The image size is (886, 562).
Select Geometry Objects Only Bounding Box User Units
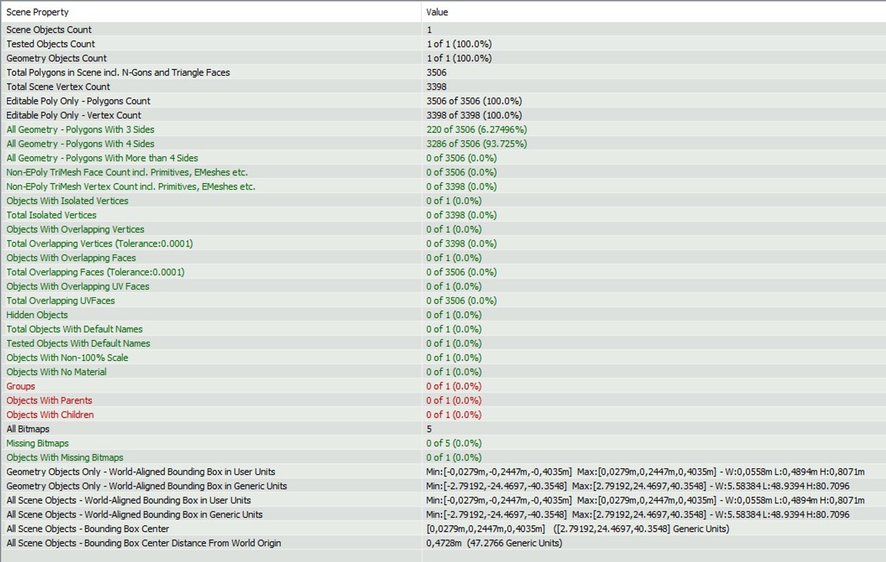click(x=443, y=471)
